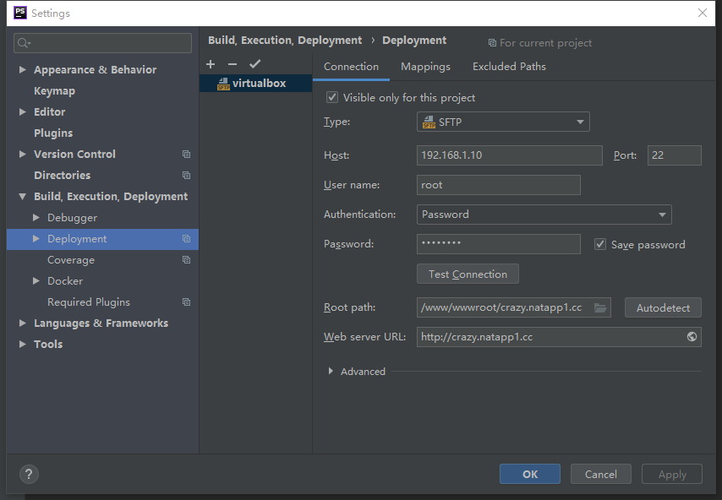Click project-level icon beside Directories
This screenshot has width=722, height=500.
186,175
